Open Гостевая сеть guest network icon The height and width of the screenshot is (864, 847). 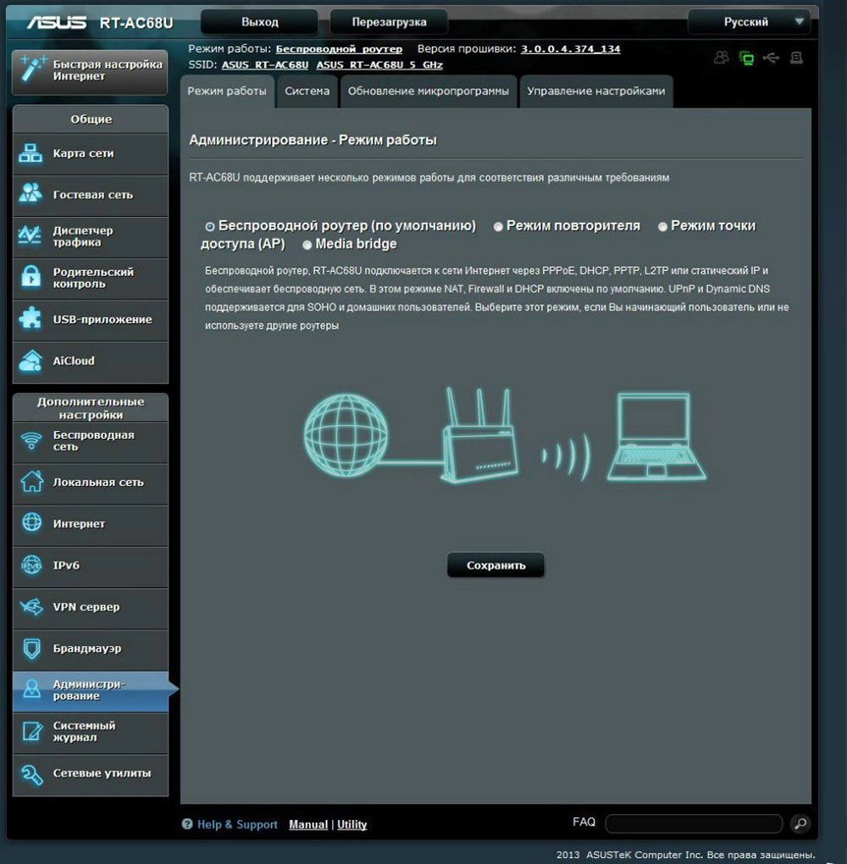pyautogui.click(x=30, y=193)
